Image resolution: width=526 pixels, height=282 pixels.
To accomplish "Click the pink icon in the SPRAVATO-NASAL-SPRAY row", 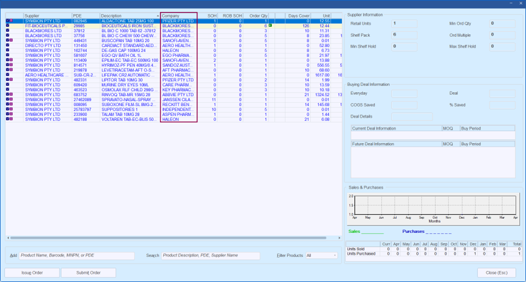I will click(x=11, y=99).
